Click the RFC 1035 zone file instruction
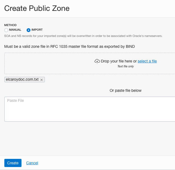 [x=70, y=46]
